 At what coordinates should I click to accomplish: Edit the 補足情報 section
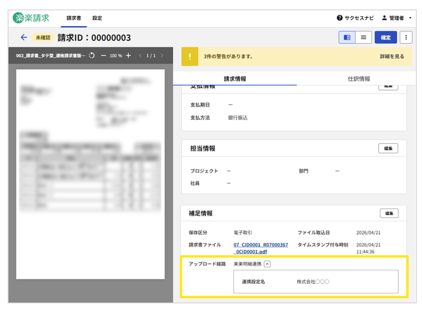pos(389,213)
